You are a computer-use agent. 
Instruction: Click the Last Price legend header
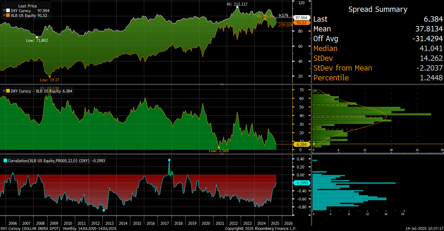coord(28,6)
